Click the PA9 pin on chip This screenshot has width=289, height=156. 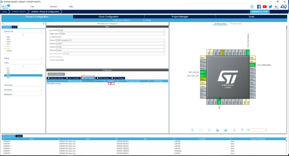252,79
